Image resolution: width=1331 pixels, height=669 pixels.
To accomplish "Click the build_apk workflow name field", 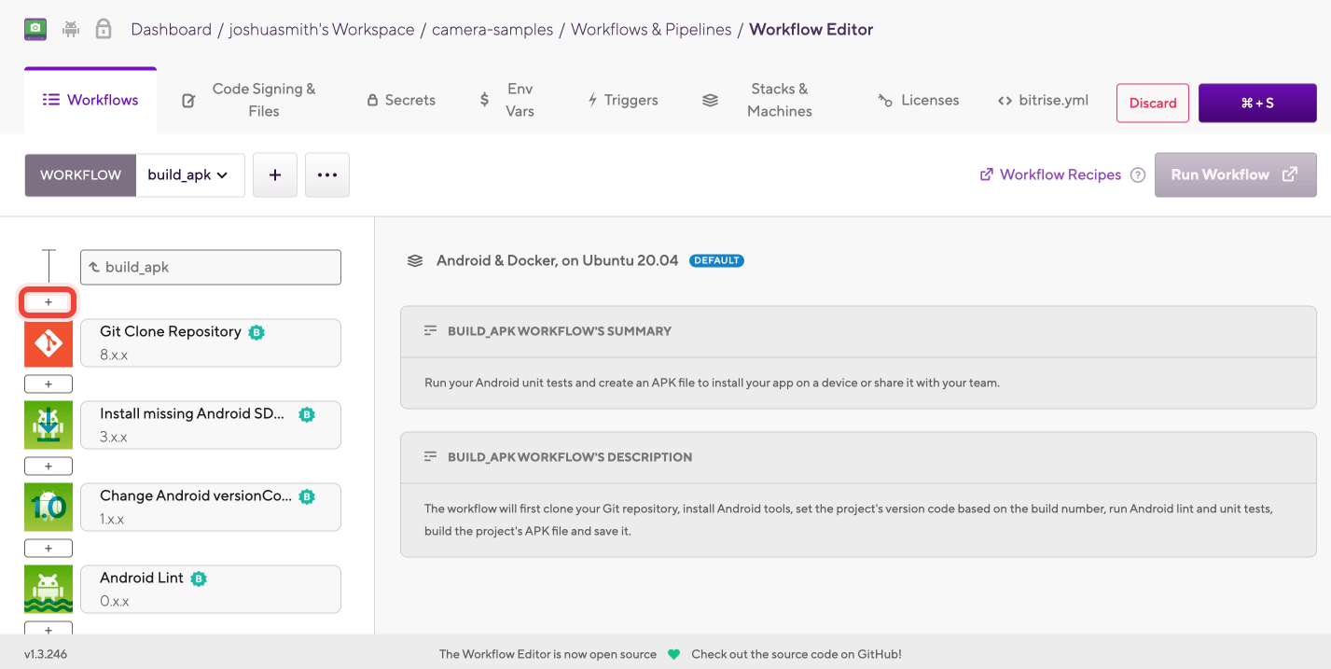I will 211,267.
